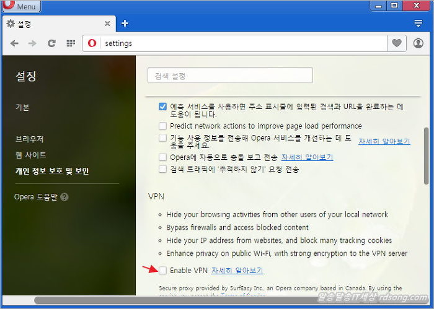Select 웹 사이트 in settings sidebar

pyautogui.click(x=31, y=155)
